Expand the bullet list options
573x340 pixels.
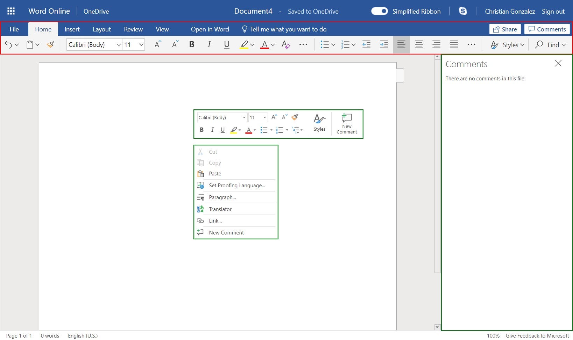point(333,44)
